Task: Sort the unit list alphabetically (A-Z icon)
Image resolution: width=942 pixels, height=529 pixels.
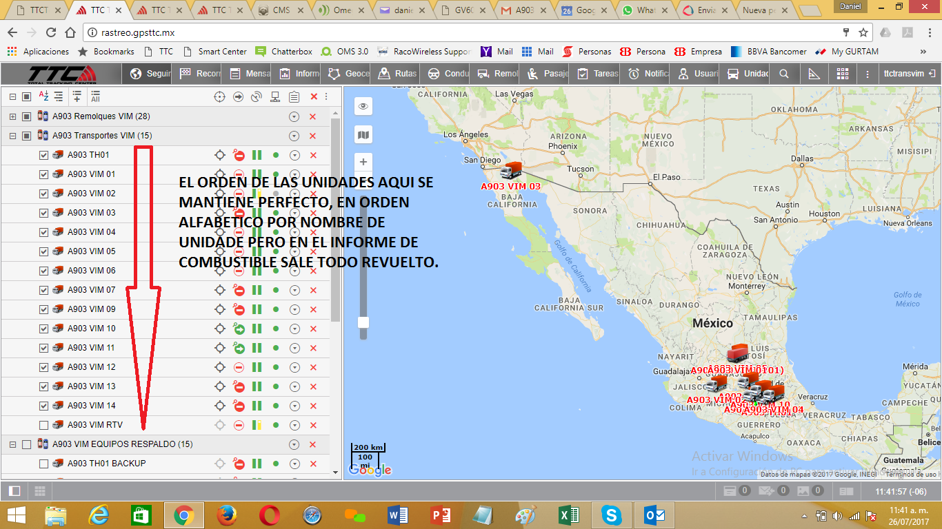Action: point(43,96)
